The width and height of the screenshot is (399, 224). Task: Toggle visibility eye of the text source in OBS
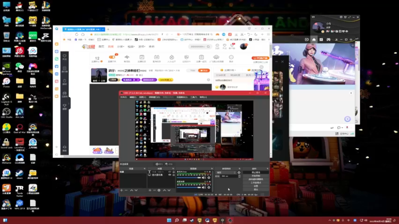point(170,172)
